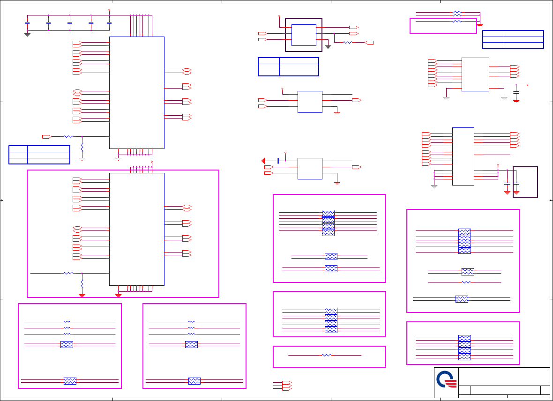
Task: Select ground symbol below the five-capacitor bank
Action: coord(27,34)
